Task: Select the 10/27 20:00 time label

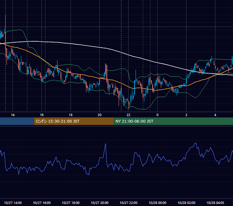Action: pos(100,203)
